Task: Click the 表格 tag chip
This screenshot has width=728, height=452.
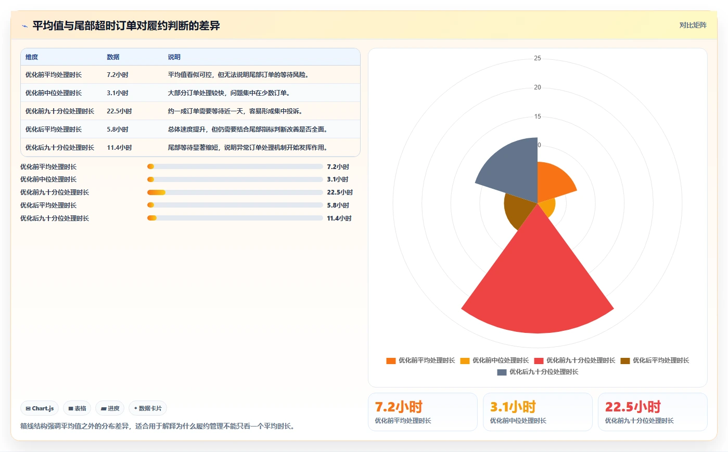Action: click(77, 408)
